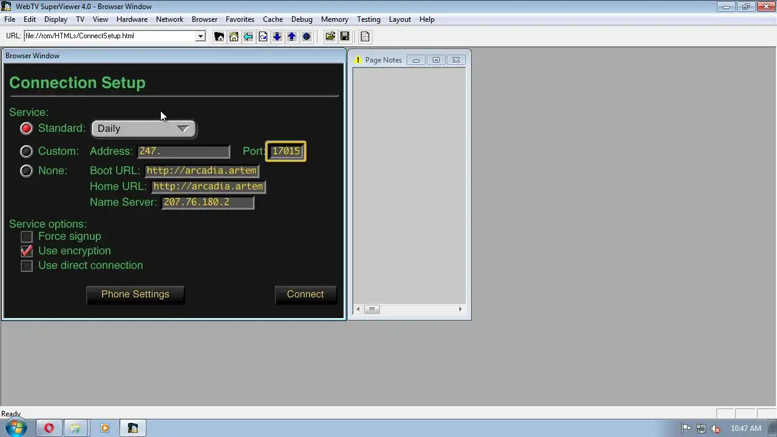Screen dimensions: 777x437
Task: Click the Port field showing 17015
Action: point(286,151)
